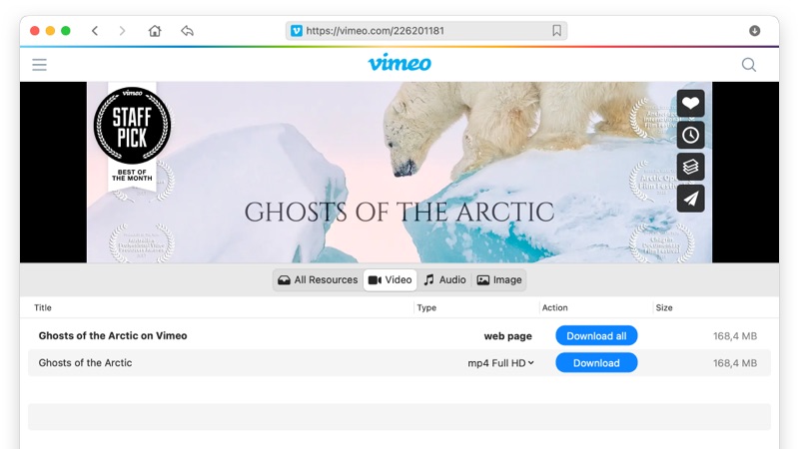799x449 pixels.
Task: Sort by Size column header
Action: tap(664, 307)
